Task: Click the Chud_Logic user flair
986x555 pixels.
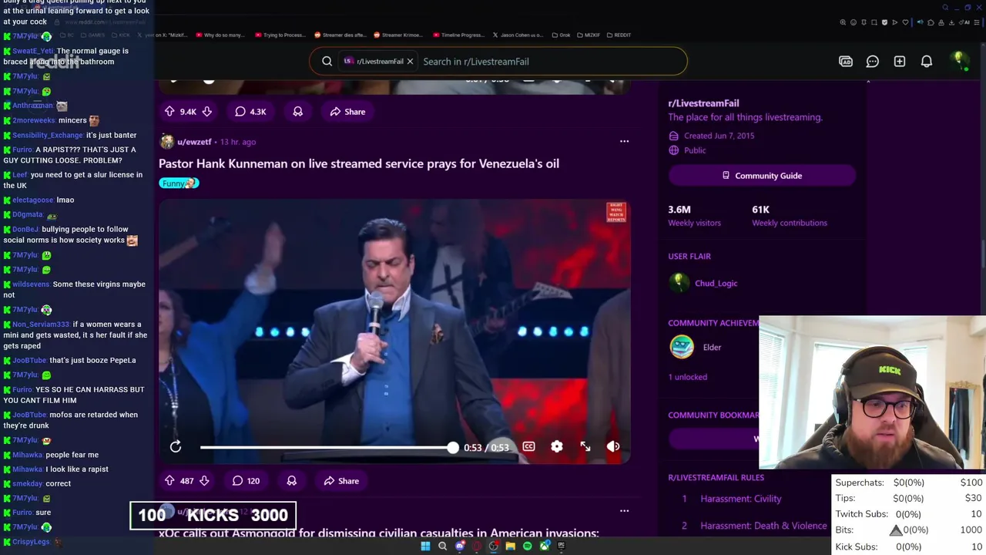Action: pyautogui.click(x=716, y=283)
